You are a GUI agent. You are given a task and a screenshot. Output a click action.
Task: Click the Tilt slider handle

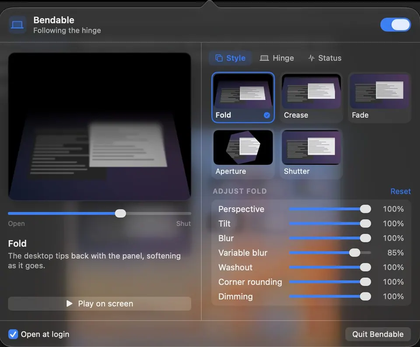[365, 223]
